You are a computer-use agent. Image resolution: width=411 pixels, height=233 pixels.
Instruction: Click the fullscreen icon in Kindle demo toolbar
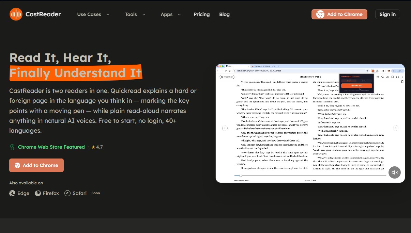[x=397, y=77]
